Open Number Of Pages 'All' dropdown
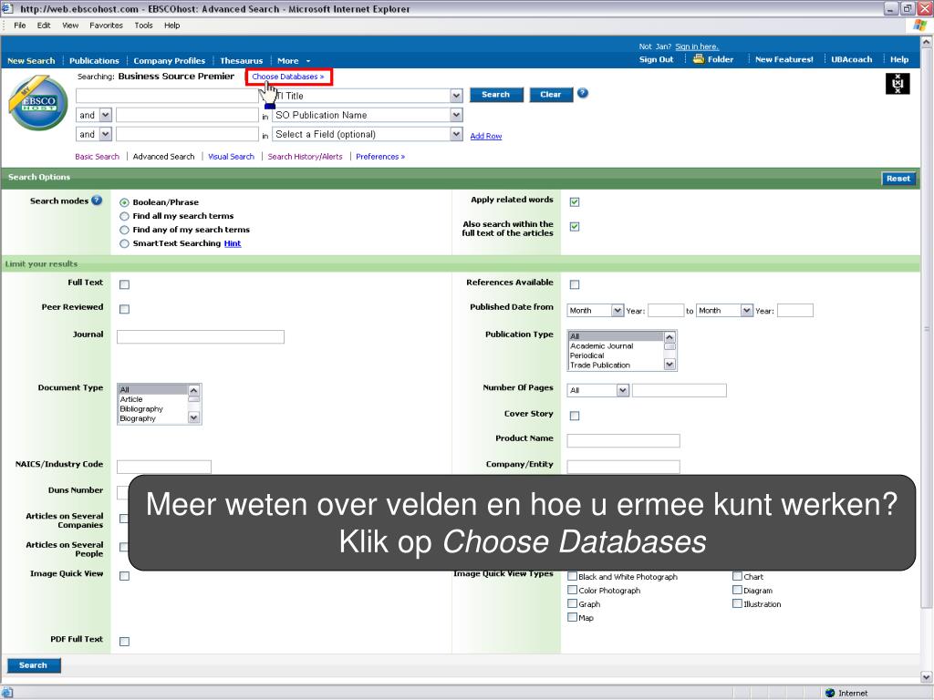This screenshot has height=700, width=934. (x=623, y=390)
